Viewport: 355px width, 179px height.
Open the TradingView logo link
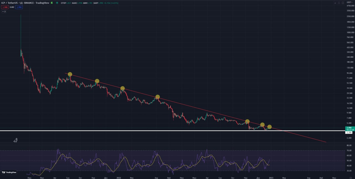tap(9, 172)
